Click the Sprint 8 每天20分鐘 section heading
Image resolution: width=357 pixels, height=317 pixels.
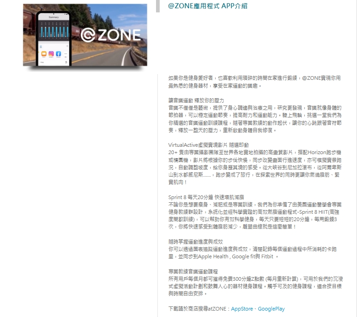(202, 197)
